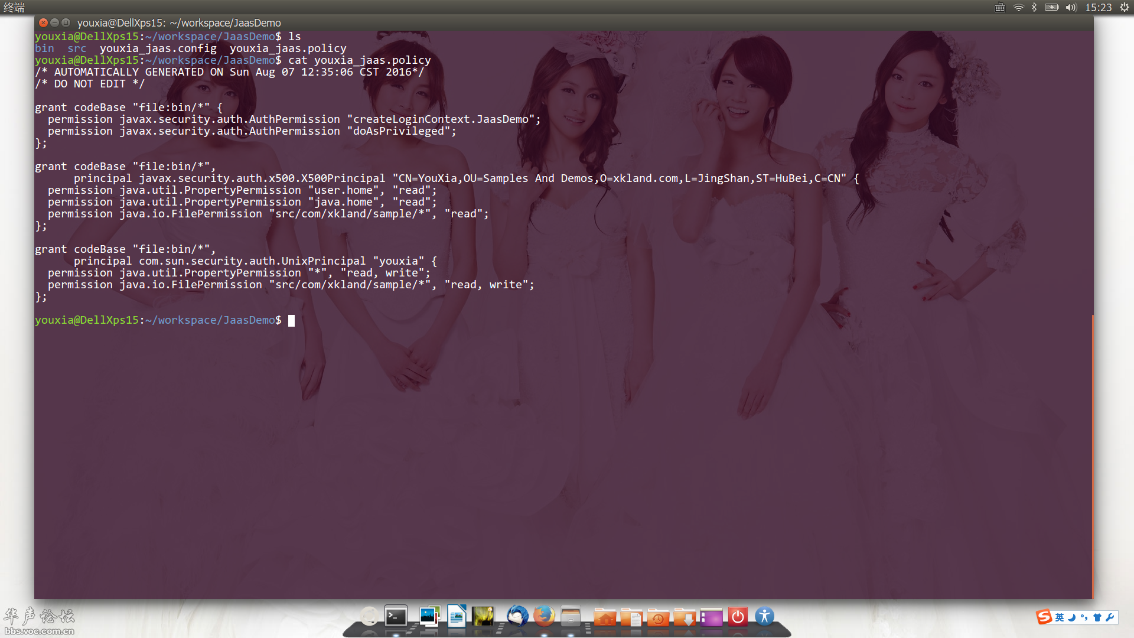Open the volume menu in the top panel
The height and width of the screenshot is (638, 1134).
[x=1071, y=8]
